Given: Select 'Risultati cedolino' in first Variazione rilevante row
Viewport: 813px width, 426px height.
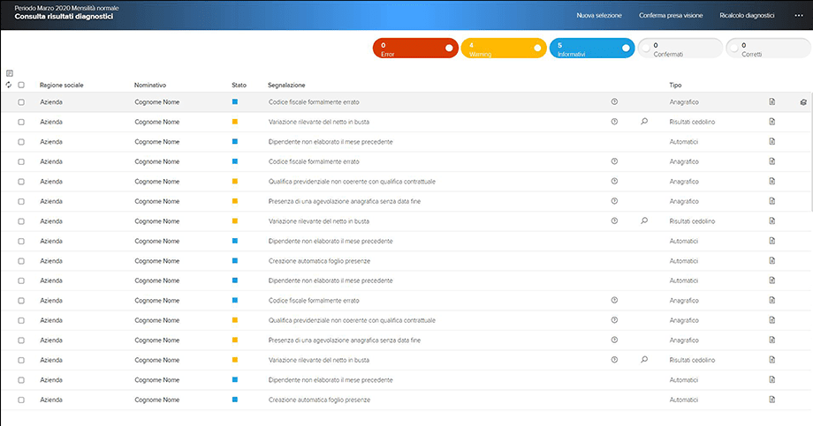Looking at the screenshot, I should [692, 122].
